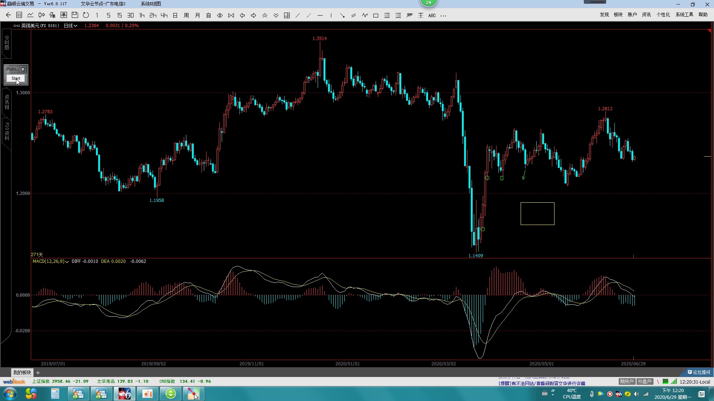Select the arrow line drawing tool
Image resolution: width=714 pixels, height=401 pixels.
click(x=342, y=16)
